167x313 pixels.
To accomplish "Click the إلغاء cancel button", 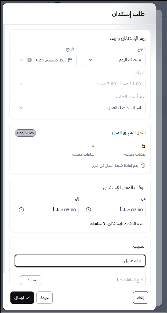I will point(141,298).
